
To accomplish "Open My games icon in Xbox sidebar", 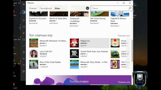I will coord(24,27).
